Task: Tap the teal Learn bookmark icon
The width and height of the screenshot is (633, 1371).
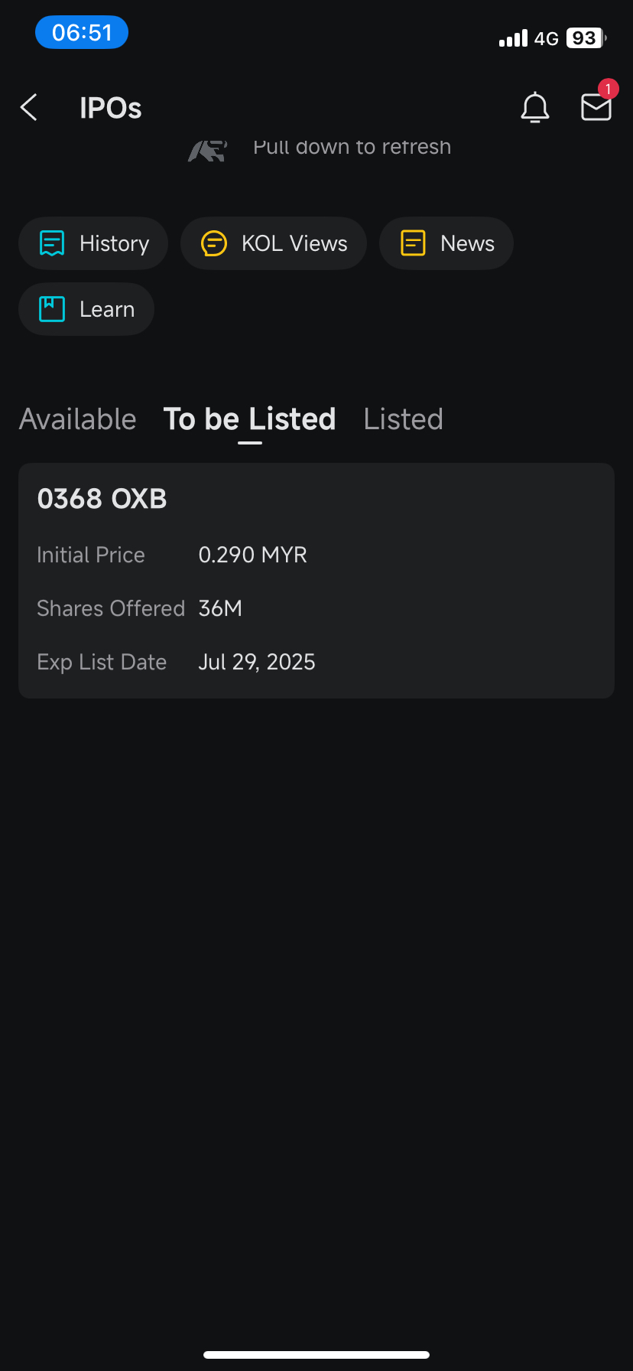Action: click(x=52, y=309)
